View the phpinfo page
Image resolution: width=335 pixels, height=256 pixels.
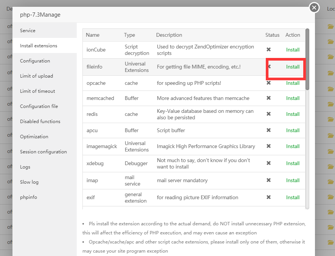coord(28,197)
